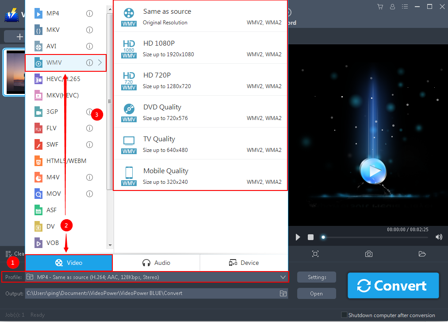Open the user account icon
The width and height of the screenshot is (448, 322).
[393, 7]
